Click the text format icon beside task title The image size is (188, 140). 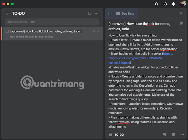pos(182,23)
